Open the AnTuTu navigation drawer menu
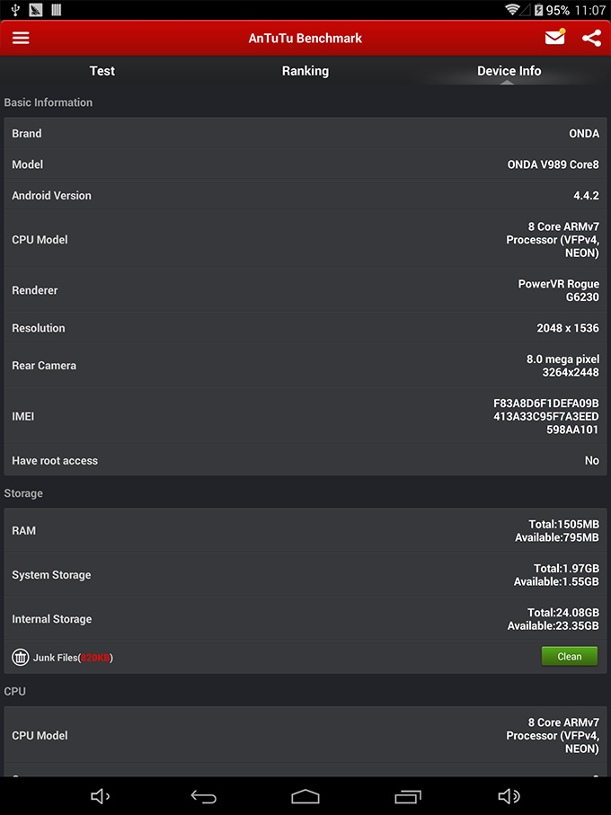Screen dimensions: 611x815 pyautogui.click(x=22, y=38)
